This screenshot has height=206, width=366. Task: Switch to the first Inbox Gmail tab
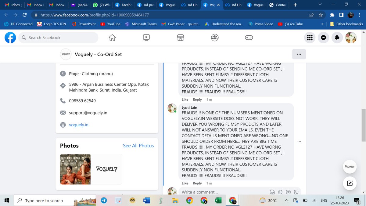pos(13,5)
